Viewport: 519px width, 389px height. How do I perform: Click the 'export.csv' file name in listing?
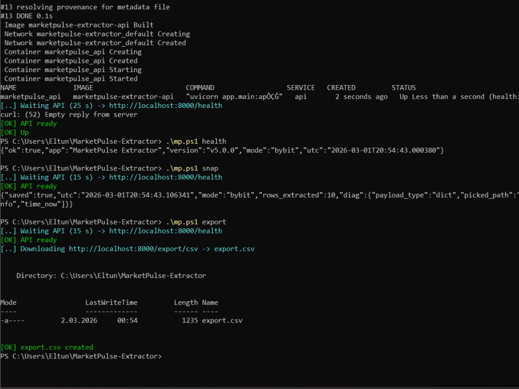222,321
